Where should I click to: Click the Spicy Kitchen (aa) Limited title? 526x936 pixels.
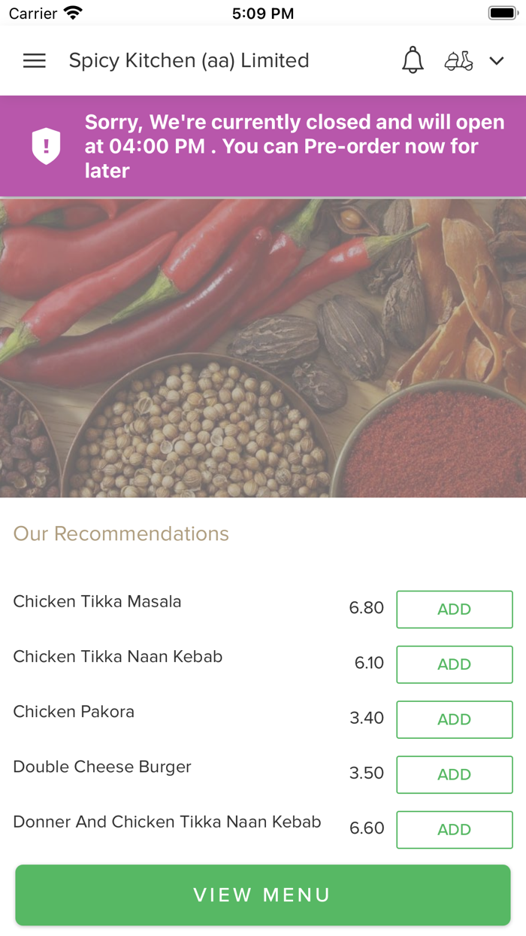pos(189,60)
